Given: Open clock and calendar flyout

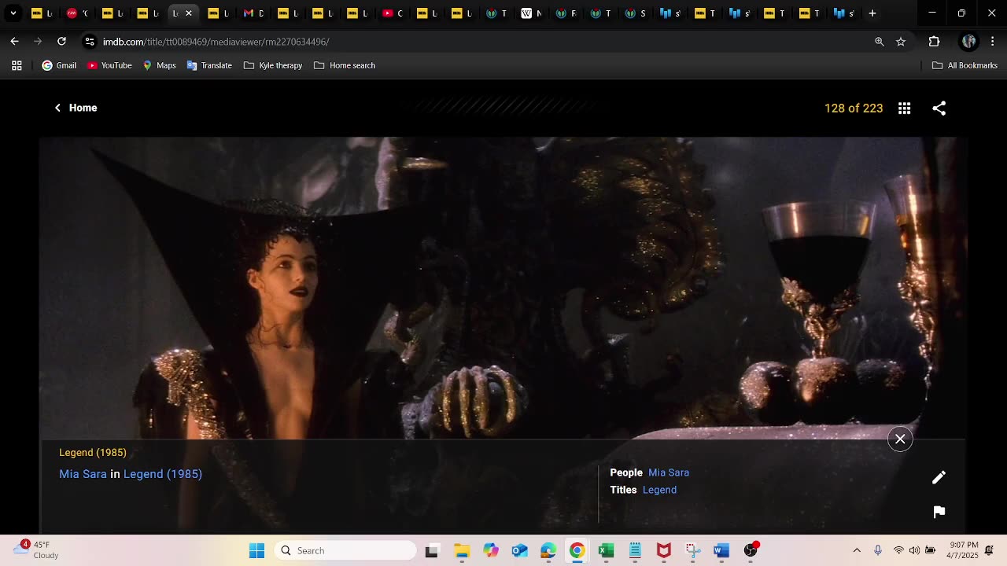Looking at the screenshot, I should tap(964, 550).
